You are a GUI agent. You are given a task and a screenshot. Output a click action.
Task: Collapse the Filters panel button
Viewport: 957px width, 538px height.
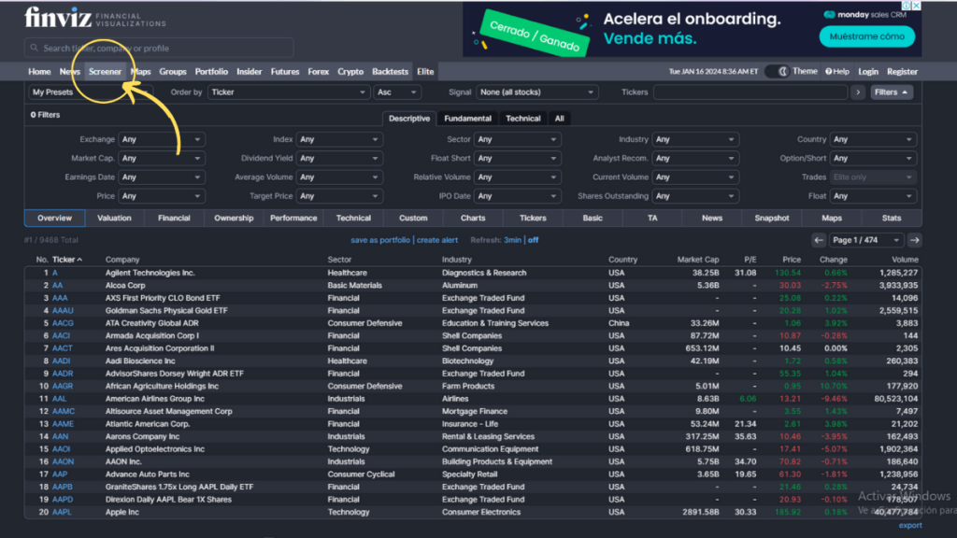[891, 92]
